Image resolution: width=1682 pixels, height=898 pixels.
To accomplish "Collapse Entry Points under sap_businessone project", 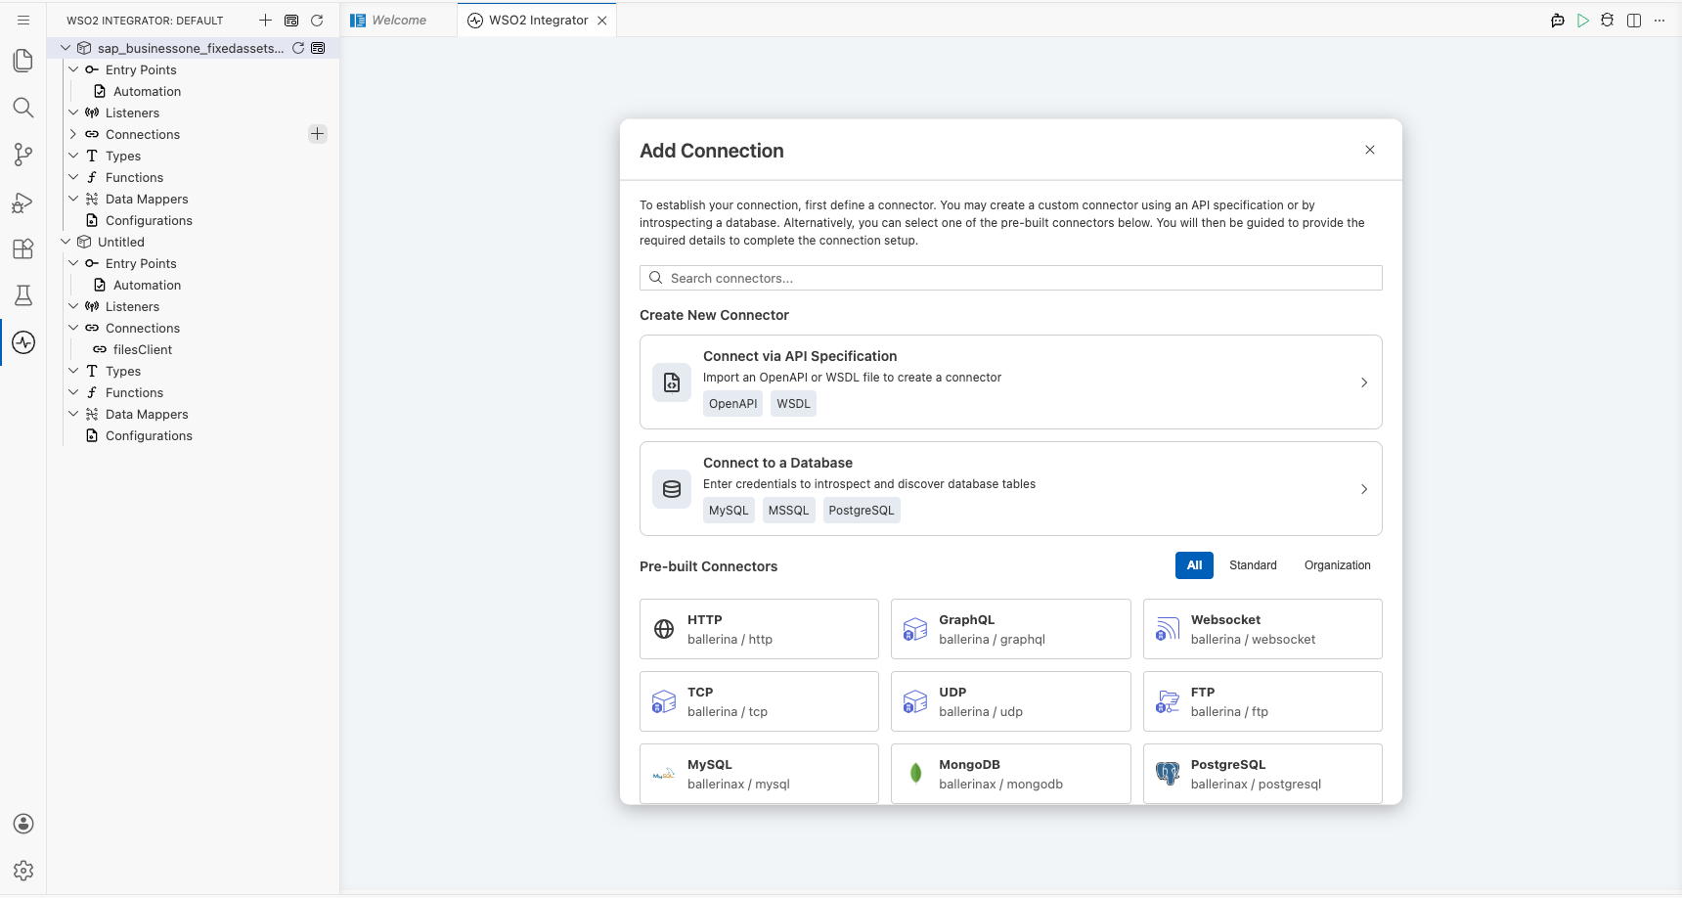I will point(73,69).
